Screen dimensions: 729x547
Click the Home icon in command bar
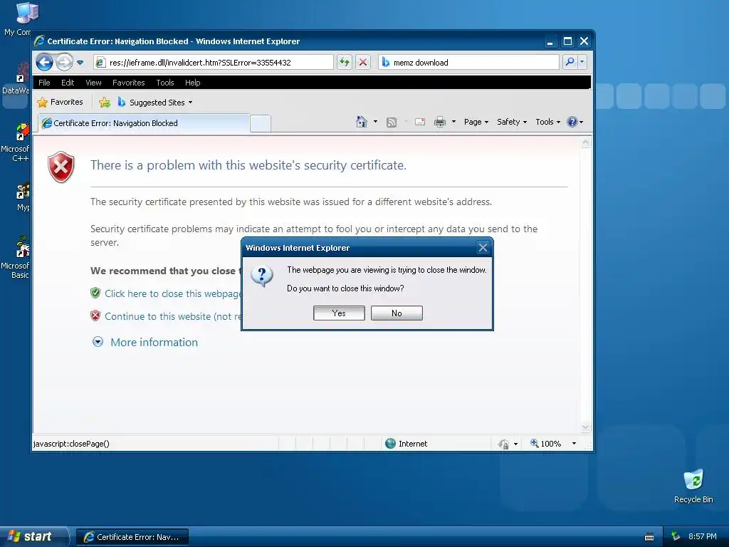361,122
